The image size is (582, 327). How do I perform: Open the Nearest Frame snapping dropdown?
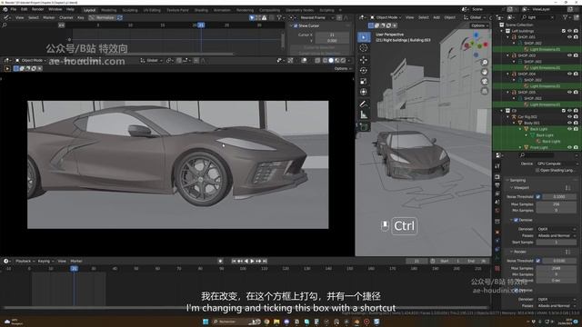pos(316,17)
